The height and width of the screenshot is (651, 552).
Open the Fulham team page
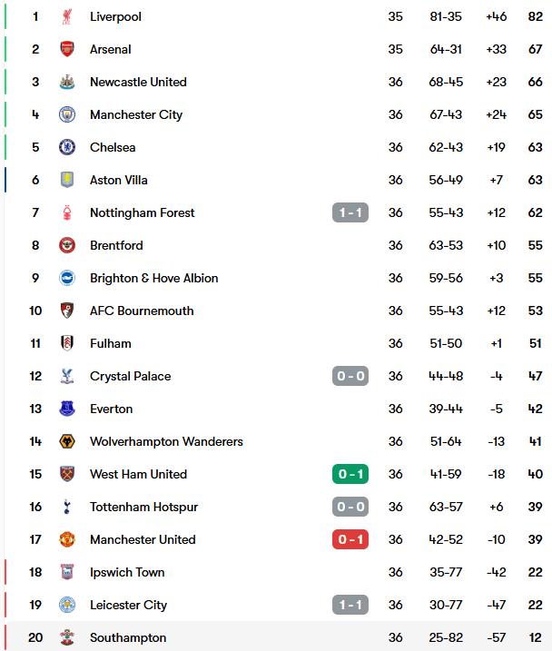point(111,343)
